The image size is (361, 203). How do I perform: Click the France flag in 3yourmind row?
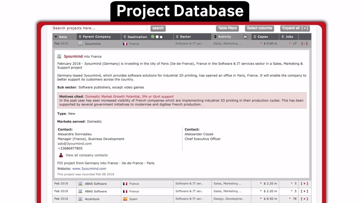tap(125, 44)
